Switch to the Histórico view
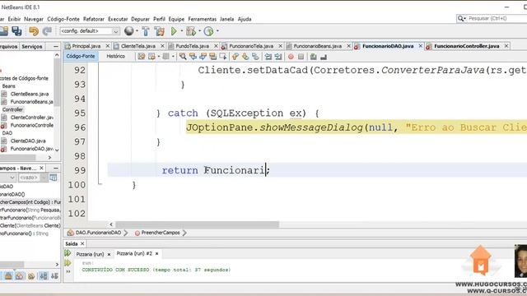 click(115, 57)
